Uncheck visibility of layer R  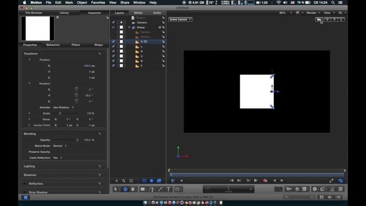pos(113,42)
